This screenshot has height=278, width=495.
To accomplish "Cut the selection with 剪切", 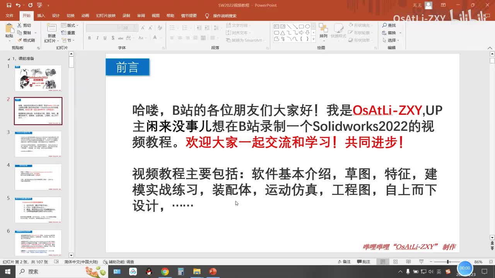I will pyautogui.click(x=24, y=25).
